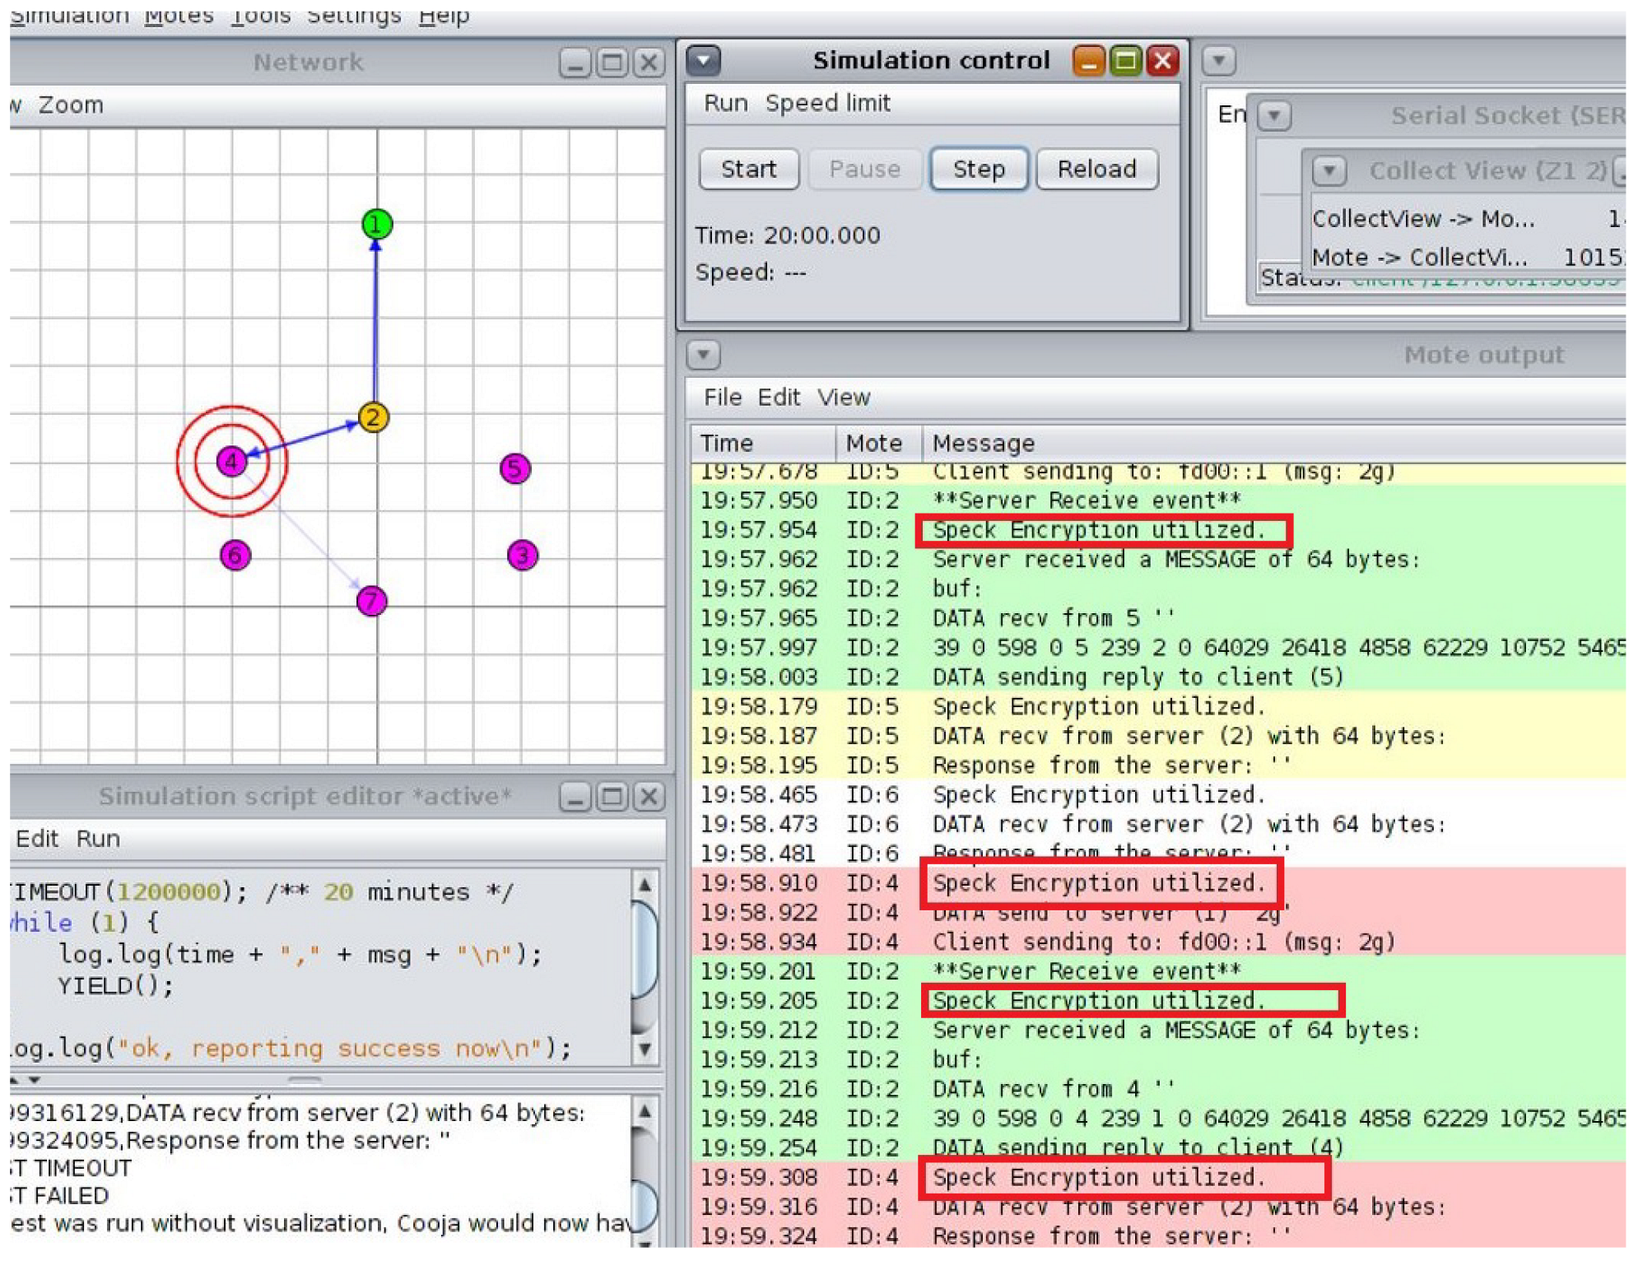The image size is (1638, 1261).
Task: Click magenta mote 4 with radio rings
Action: pos(231,461)
